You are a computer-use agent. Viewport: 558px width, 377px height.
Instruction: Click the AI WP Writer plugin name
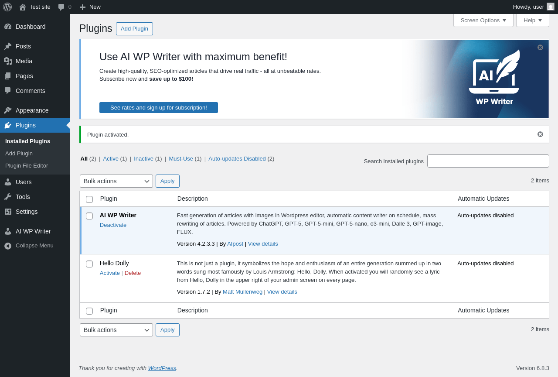[x=118, y=215]
